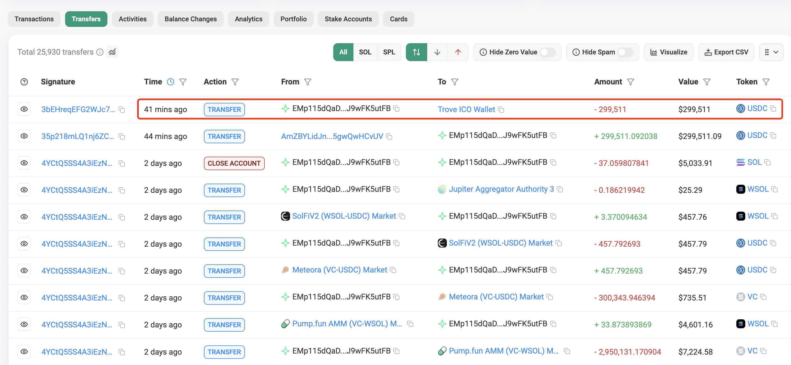The image size is (791, 365).
Task: Click the signature help question icon
Action: pos(24,82)
